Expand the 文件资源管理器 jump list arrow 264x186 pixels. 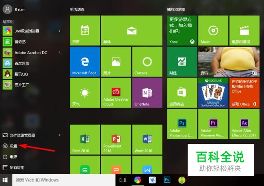point(59,135)
